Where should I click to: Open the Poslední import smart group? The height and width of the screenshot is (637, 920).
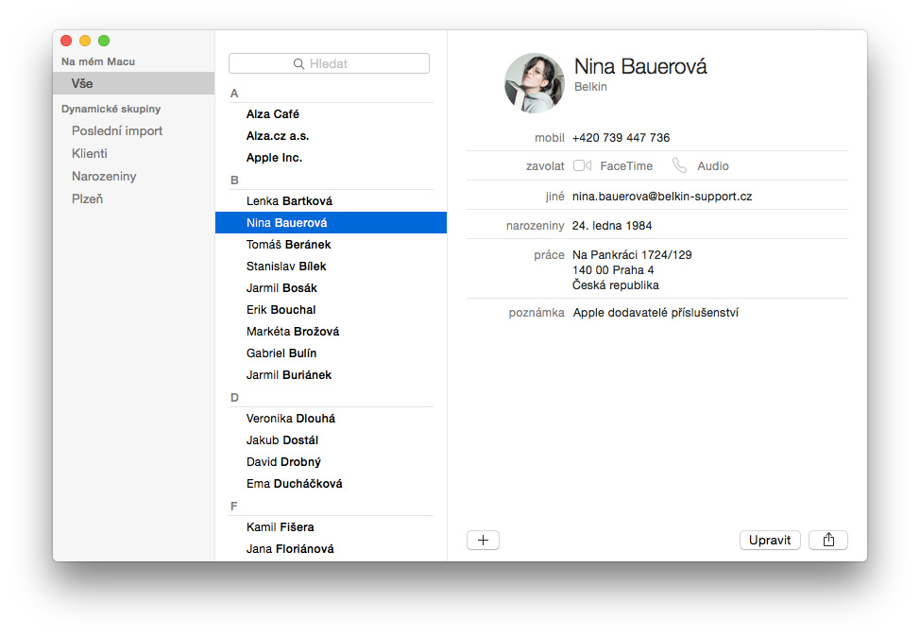pyautogui.click(x=117, y=131)
